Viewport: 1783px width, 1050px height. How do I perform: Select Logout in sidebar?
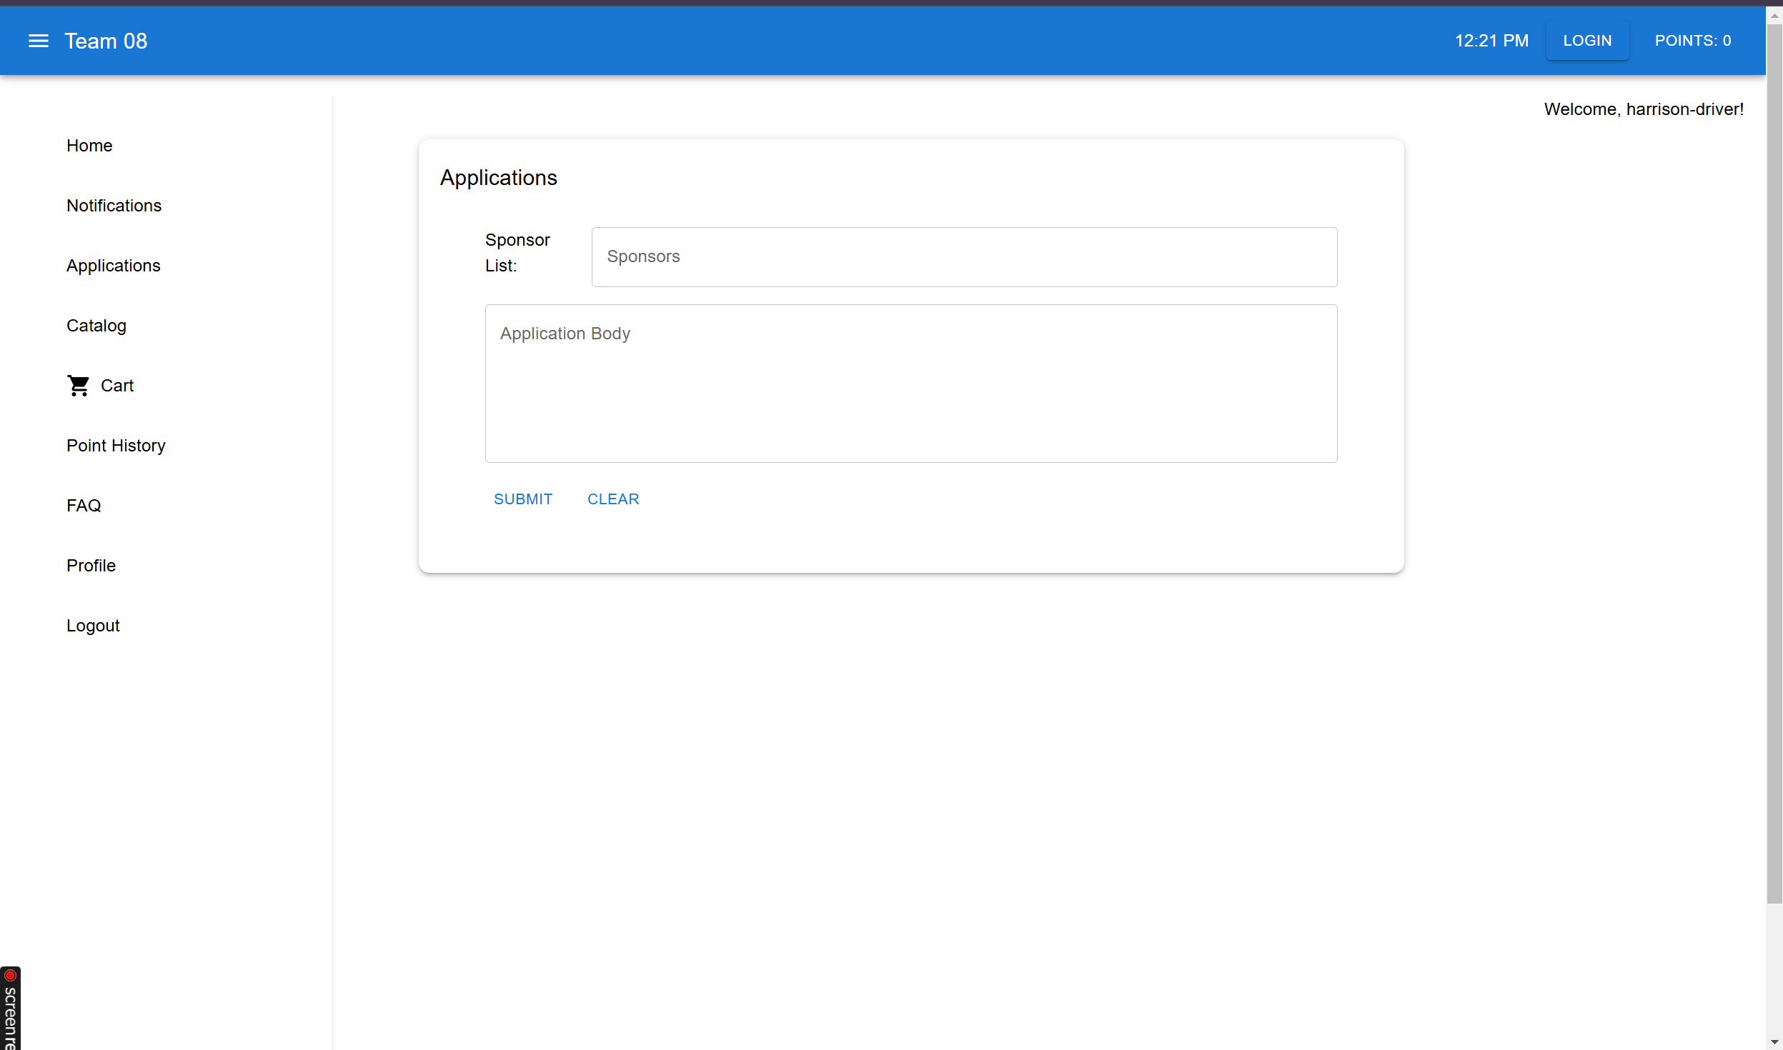point(93,626)
